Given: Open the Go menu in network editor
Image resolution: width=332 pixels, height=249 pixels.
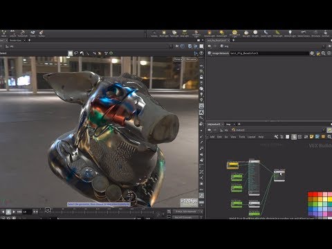Looking at the screenshot, I should pos(226,137).
